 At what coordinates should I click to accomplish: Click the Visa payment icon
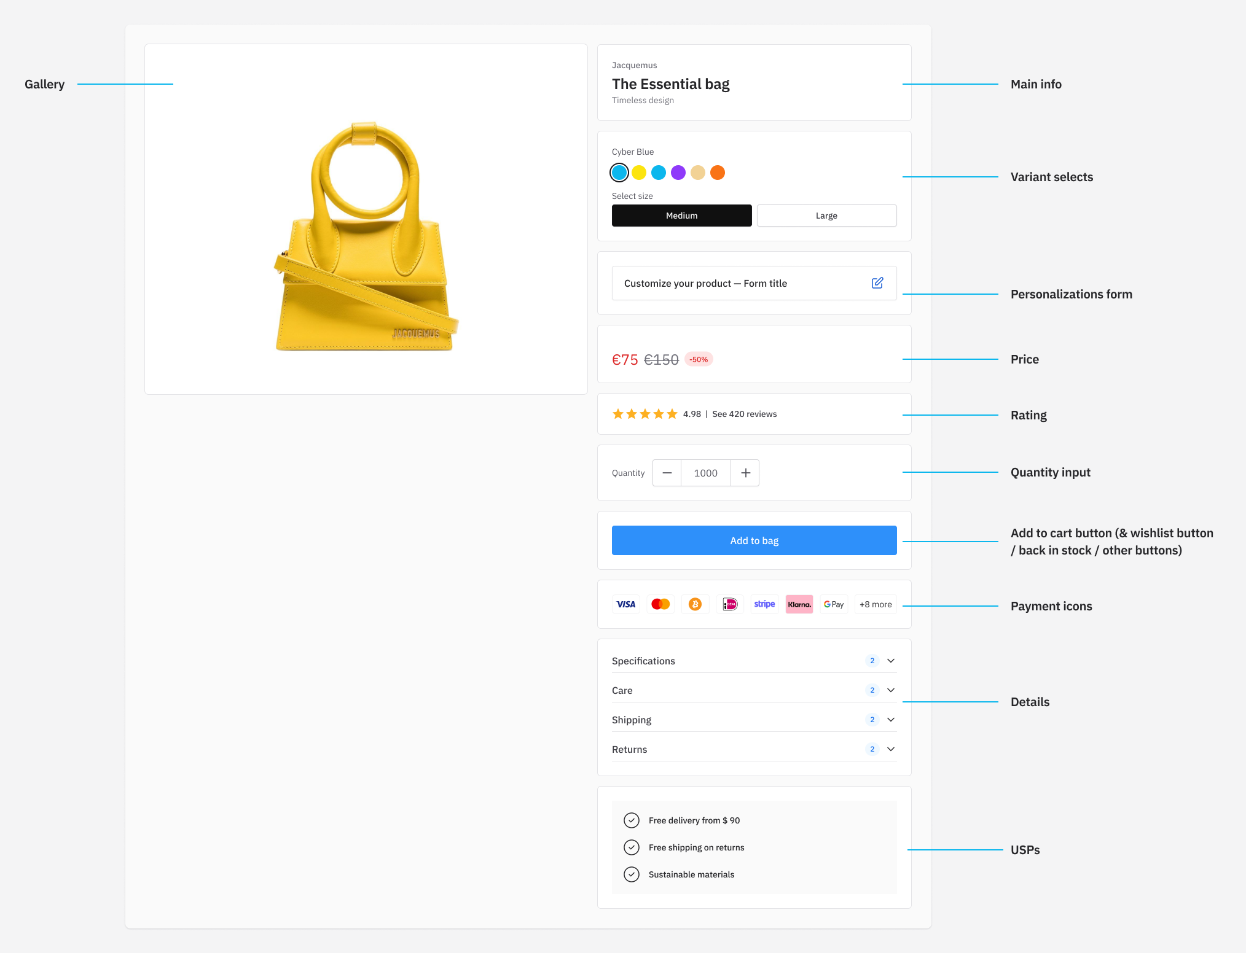tap(626, 604)
